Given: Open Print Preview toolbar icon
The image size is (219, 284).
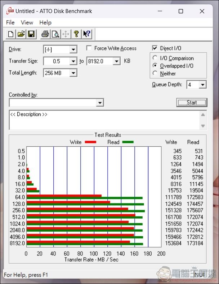Looking at the screenshot, I should click(55, 34).
